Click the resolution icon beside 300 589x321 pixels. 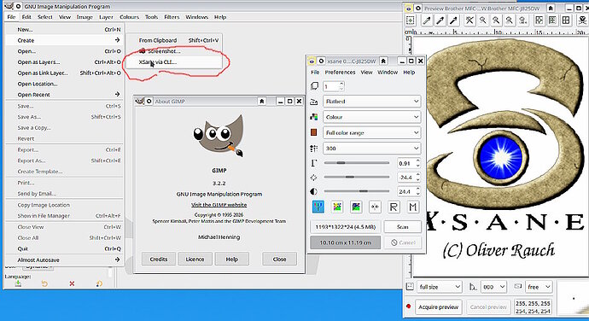pyautogui.click(x=314, y=149)
